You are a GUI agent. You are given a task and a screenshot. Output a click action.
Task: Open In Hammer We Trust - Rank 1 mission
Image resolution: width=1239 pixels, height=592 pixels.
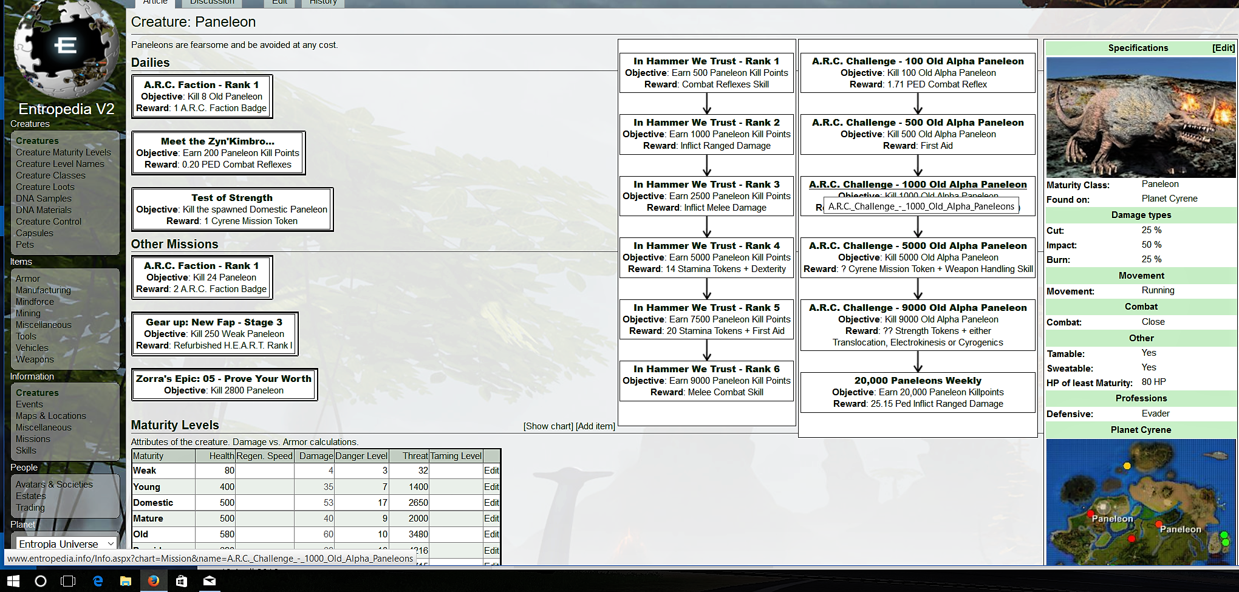pos(706,61)
